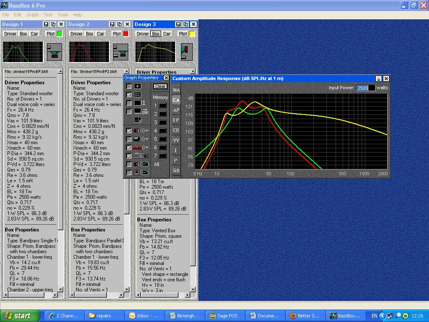Open the Graph menu

(33, 15)
